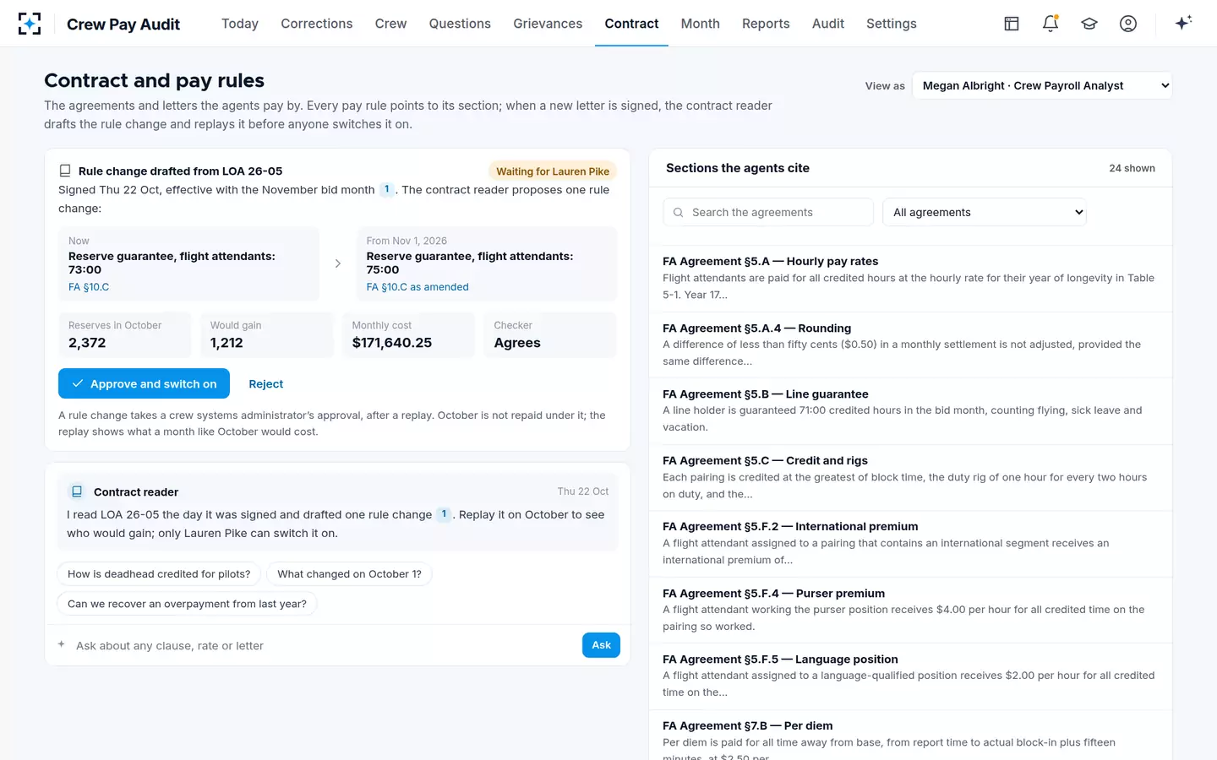Open FA Agreement §7.B Per diem
The image size is (1217, 760).
pos(910,736)
